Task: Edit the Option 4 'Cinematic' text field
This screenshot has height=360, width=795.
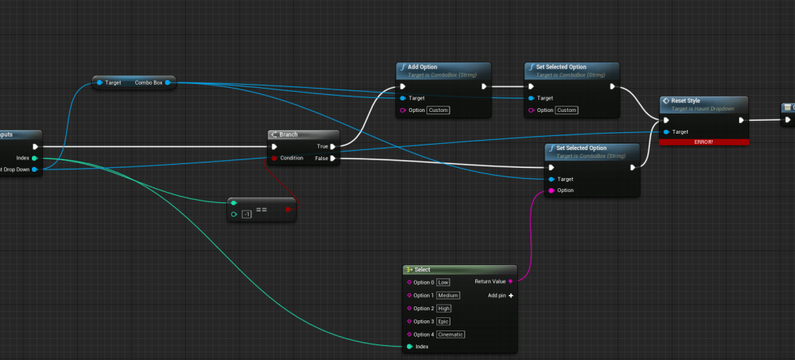Action: tap(450, 334)
